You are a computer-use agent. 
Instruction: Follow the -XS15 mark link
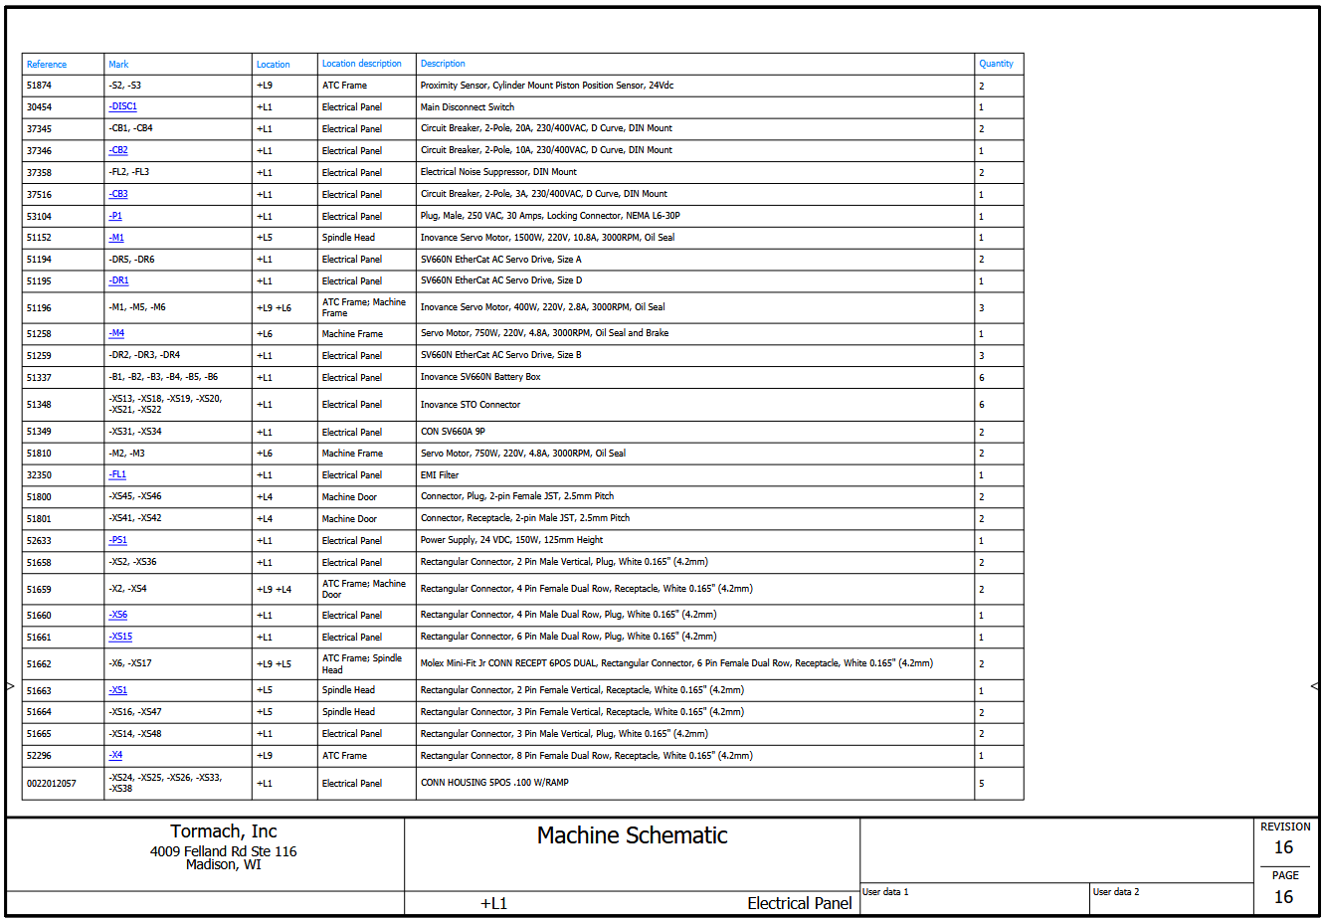[120, 637]
